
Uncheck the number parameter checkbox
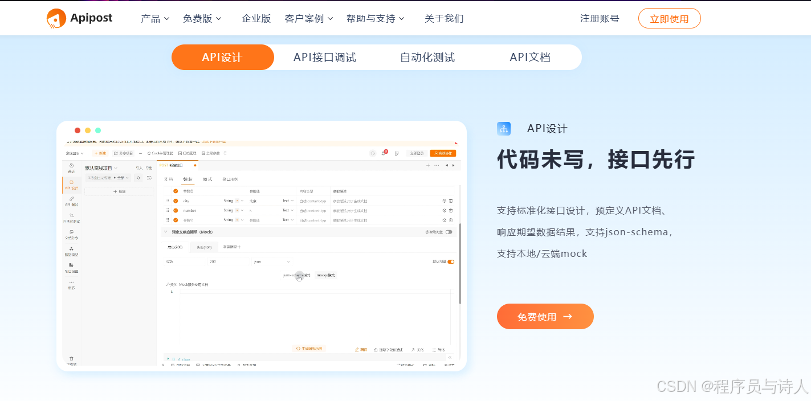pos(176,210)
